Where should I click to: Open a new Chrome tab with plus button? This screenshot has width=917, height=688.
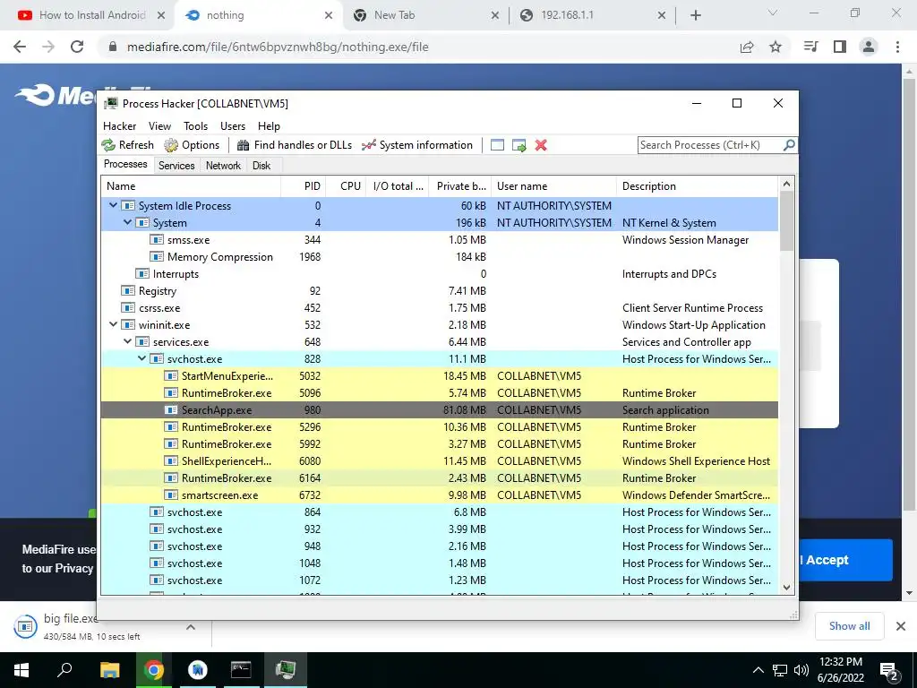[695, 15]
